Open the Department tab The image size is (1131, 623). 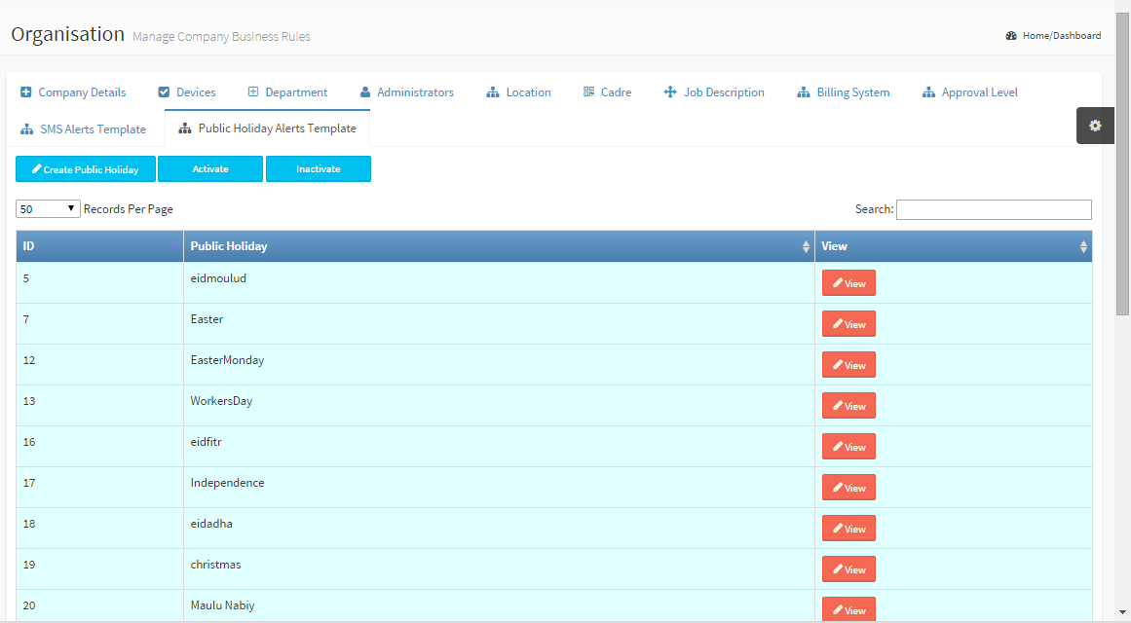click(x=287, y=92)
